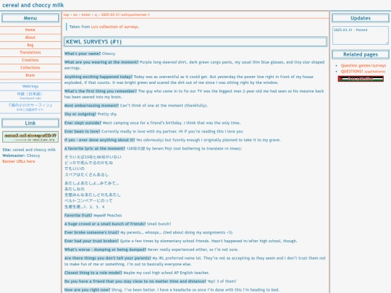
Task: Click the 'How are you right now?' question
Action: [x=88, y=290]
